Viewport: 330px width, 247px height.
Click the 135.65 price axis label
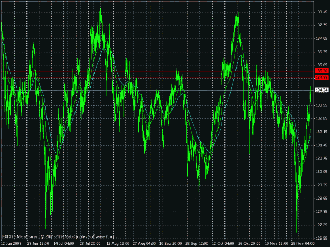click(x=322, y=65)
